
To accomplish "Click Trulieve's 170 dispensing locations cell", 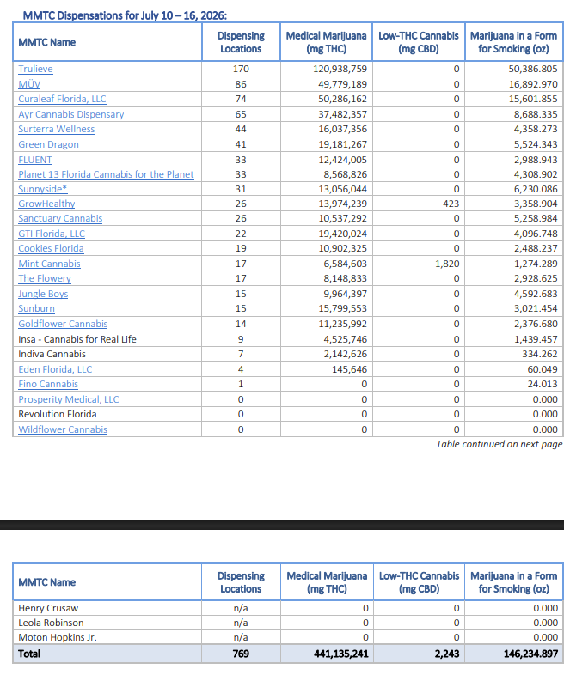I will coord(241,69).
